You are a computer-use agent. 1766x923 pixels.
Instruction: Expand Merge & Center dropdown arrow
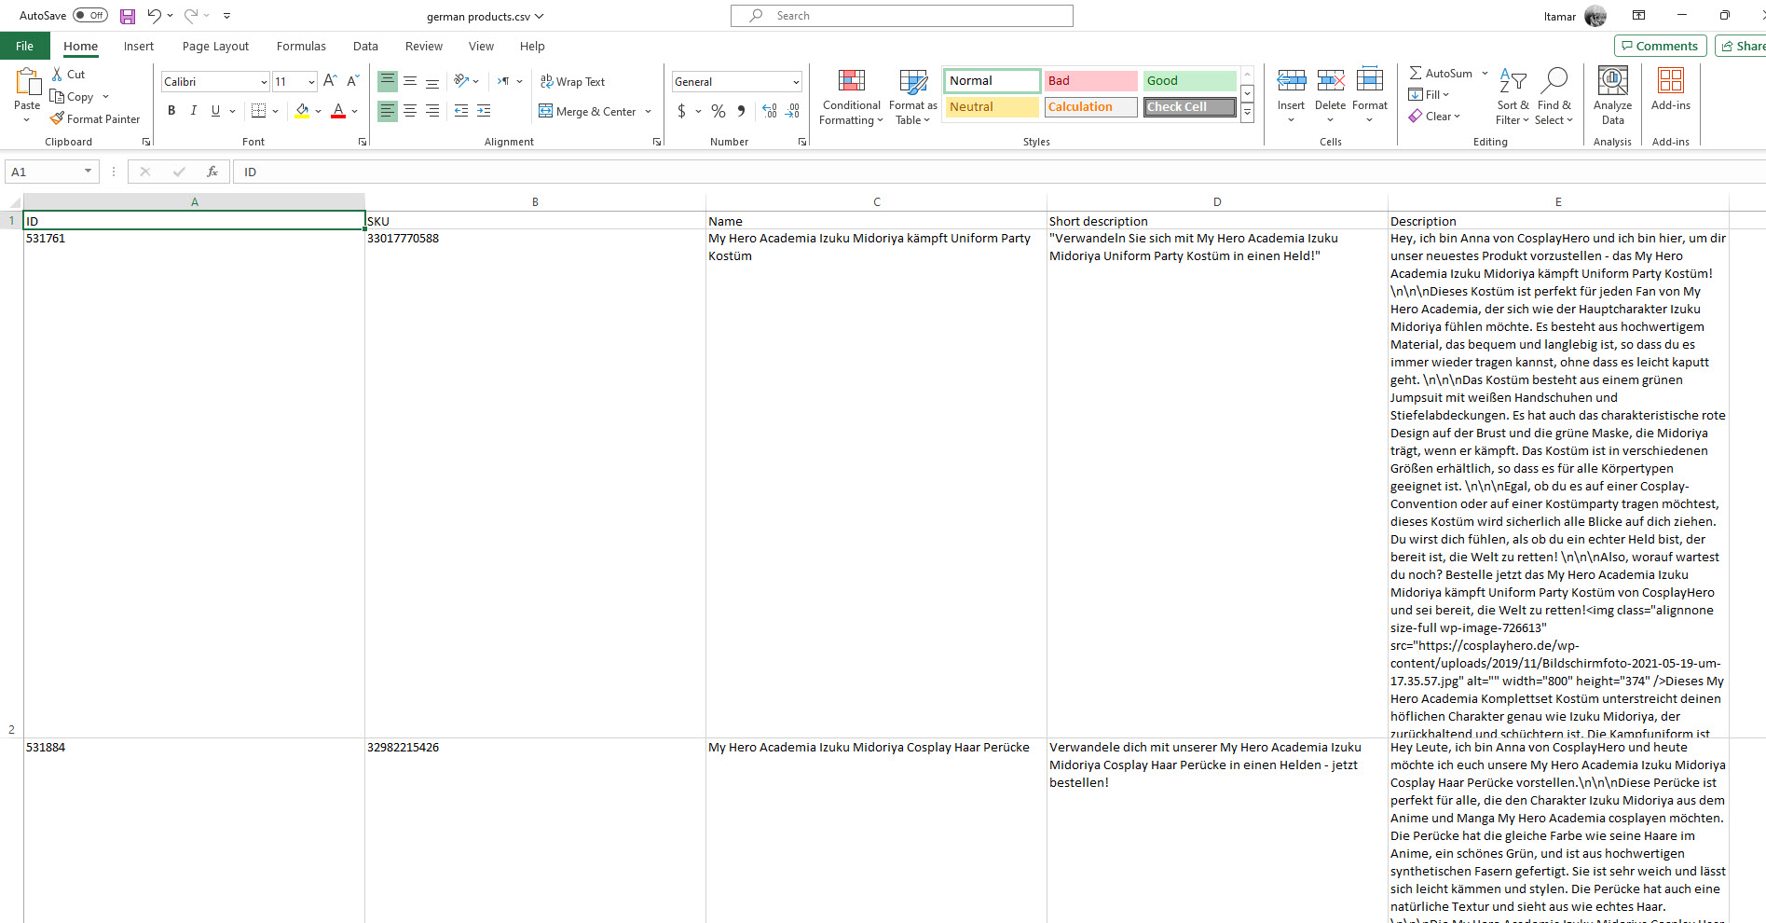(648, 112)
